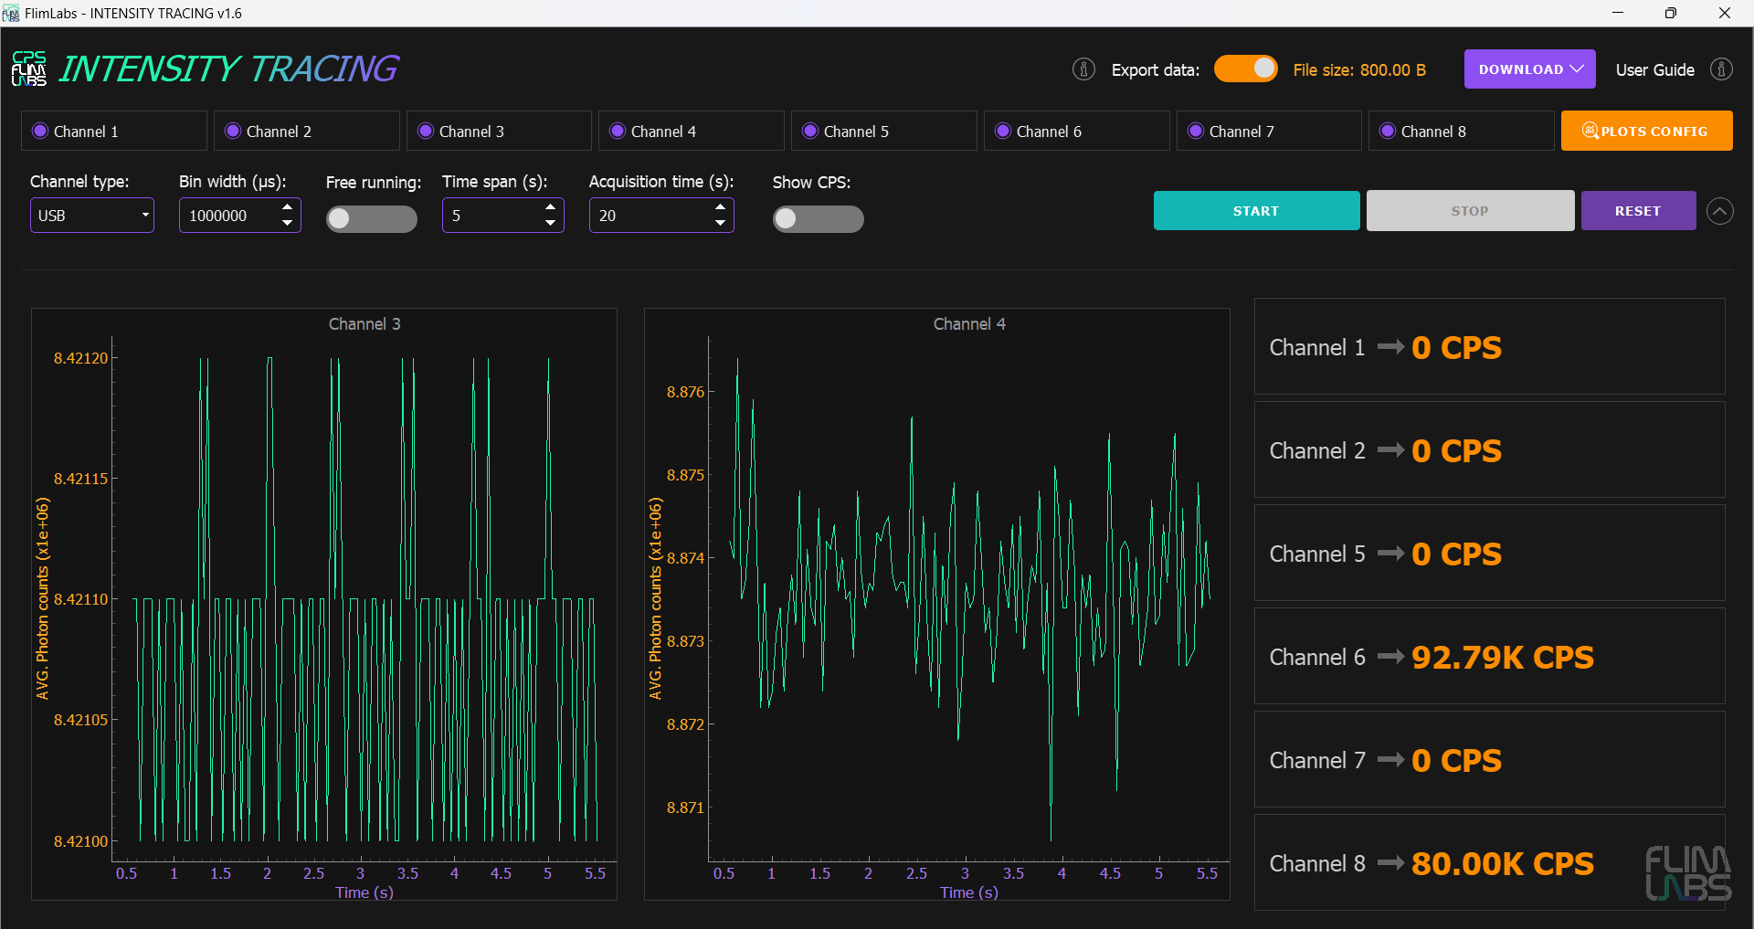1754x929 pixels.
Task: Expand the Download dropdown button
Action: [1529, 69]
